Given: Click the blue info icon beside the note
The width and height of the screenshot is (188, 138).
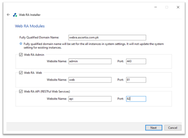Looking at the screenshot, I should click(x=21, y=44).
